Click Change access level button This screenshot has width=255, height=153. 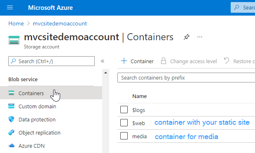189,61
